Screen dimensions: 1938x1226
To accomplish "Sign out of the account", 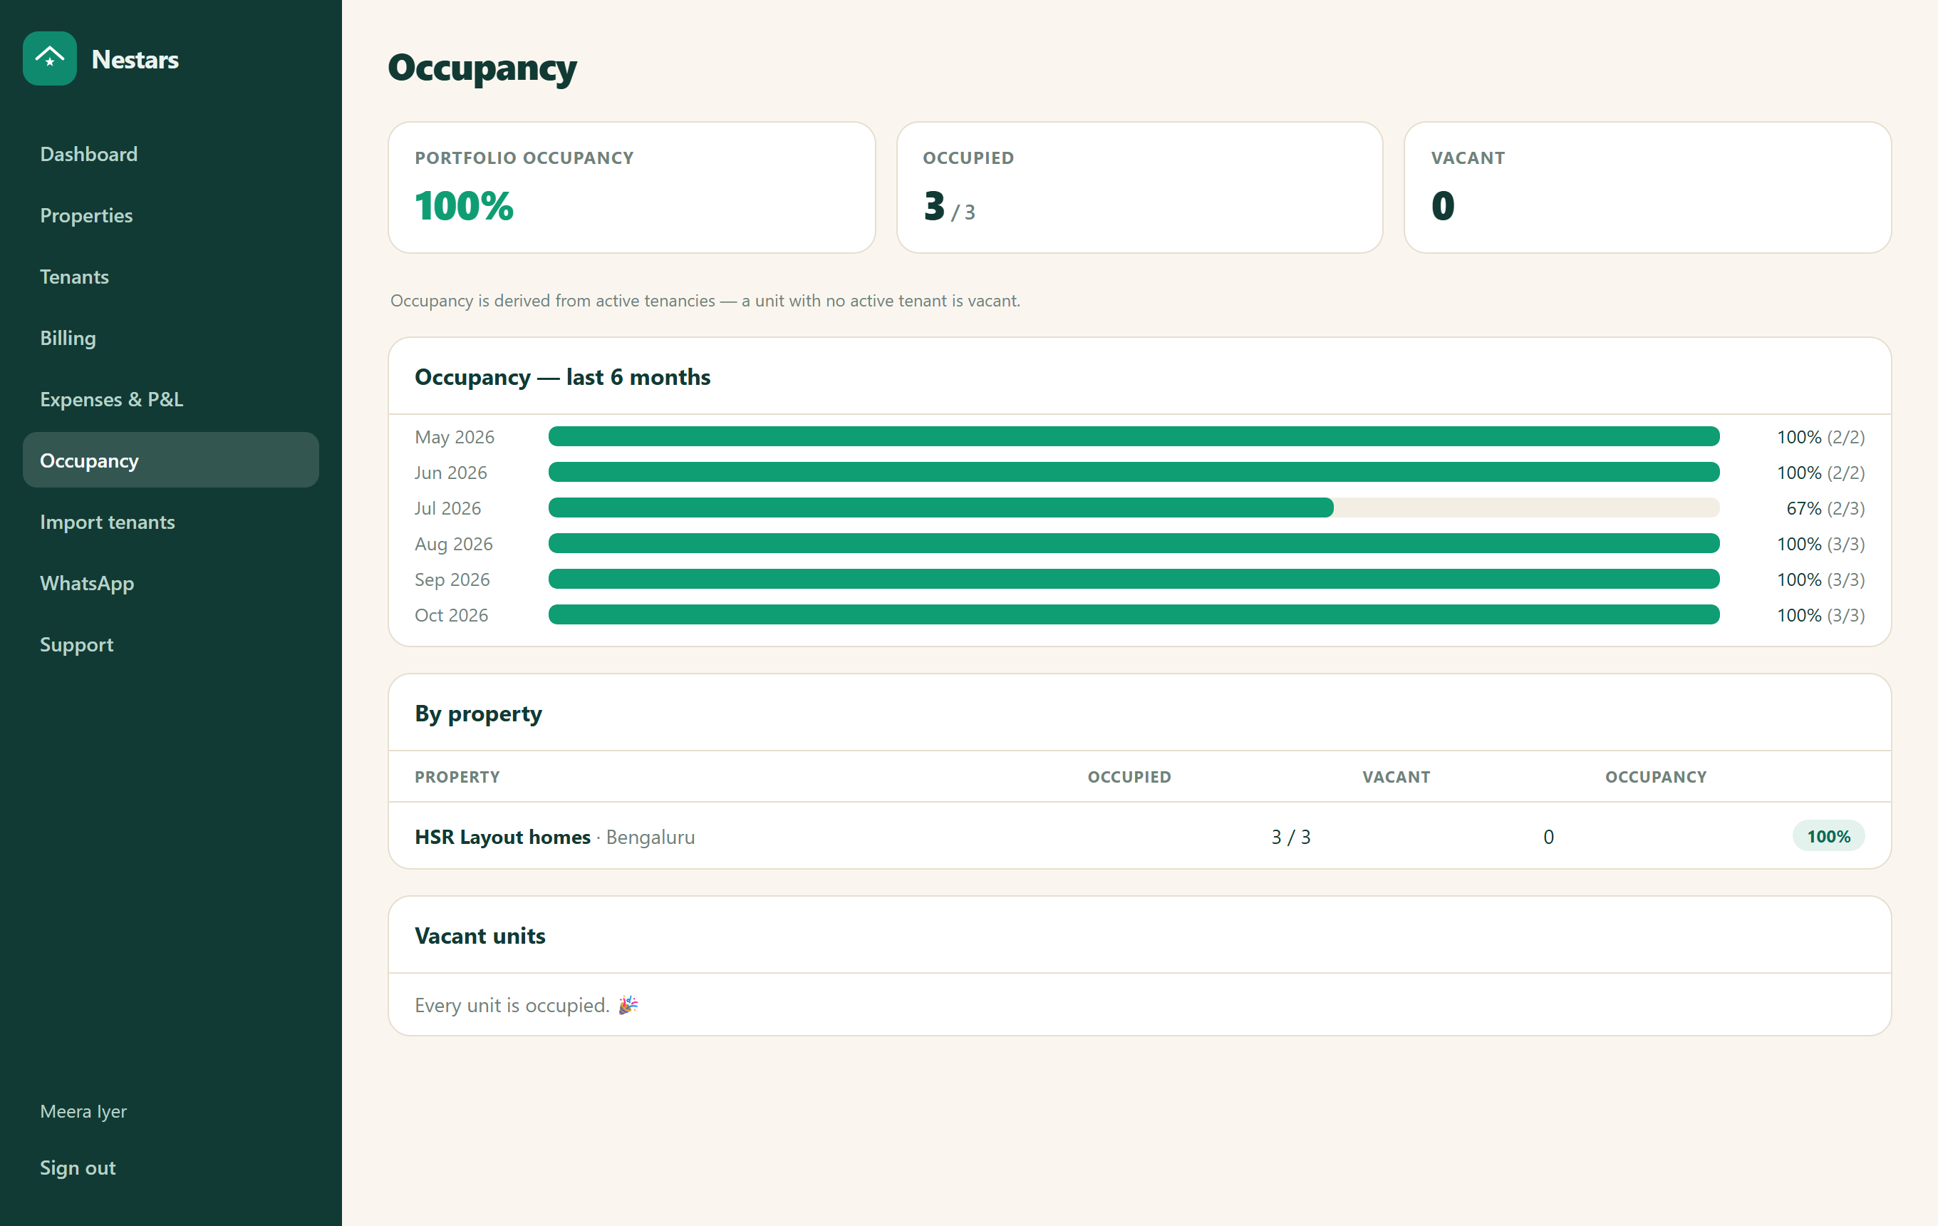I will (x=78, y=1168).
